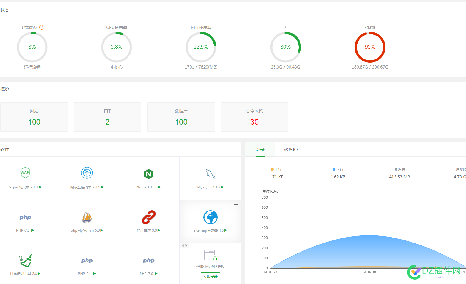
Task: Click the 概览 section heading
Action: point(5,89)
